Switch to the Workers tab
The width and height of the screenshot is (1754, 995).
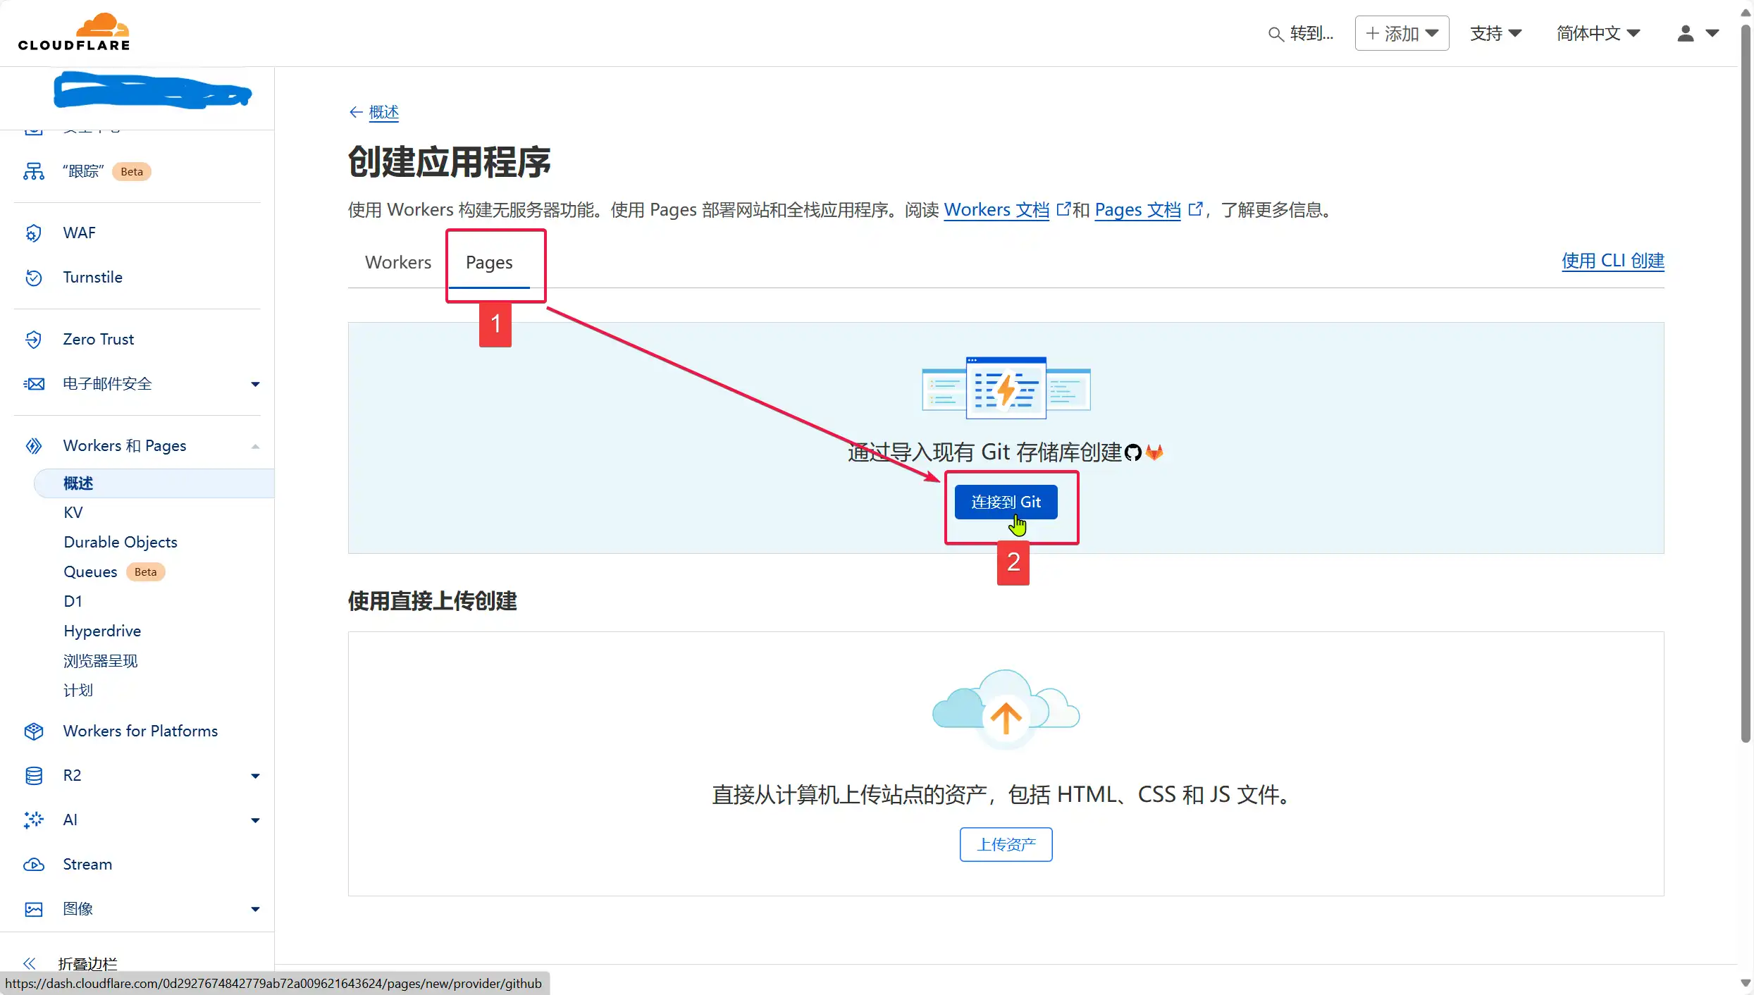point(397,262)
